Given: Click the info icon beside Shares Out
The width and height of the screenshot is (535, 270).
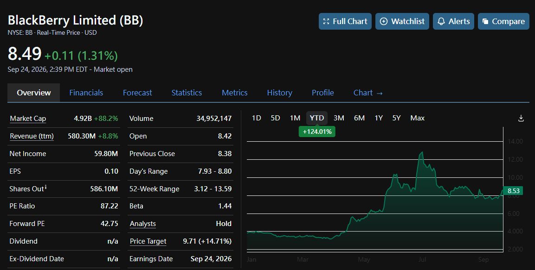Looking at the screenshot, I should pyautogui.click(x=46, y=187).
